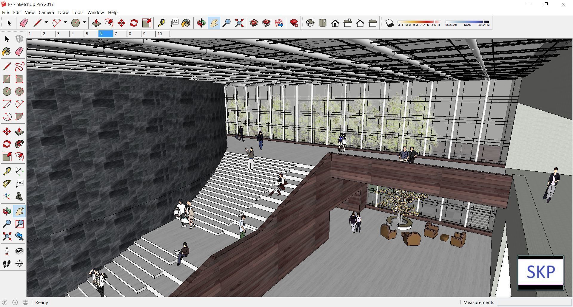Screen dimensions: 573x307
Task: Choose the Rotated Rectangle tool
Action: (x=19, y=79)
